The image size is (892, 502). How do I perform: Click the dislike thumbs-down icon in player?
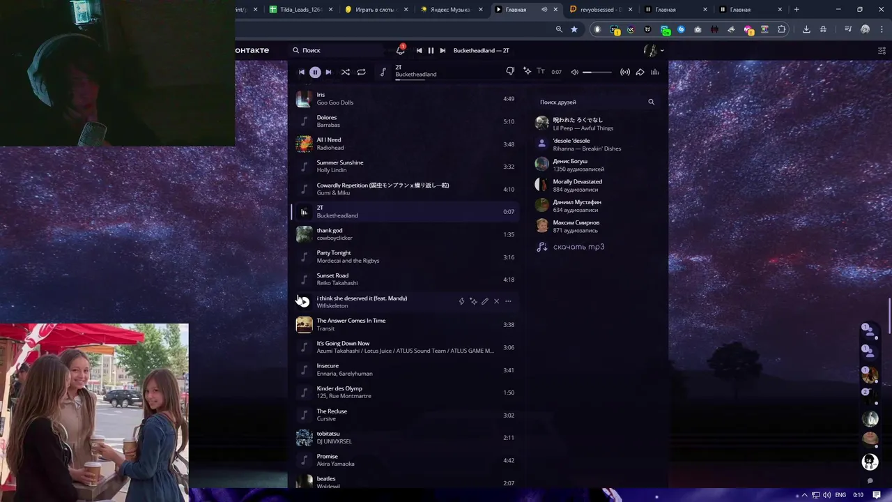tap(510, 71)
